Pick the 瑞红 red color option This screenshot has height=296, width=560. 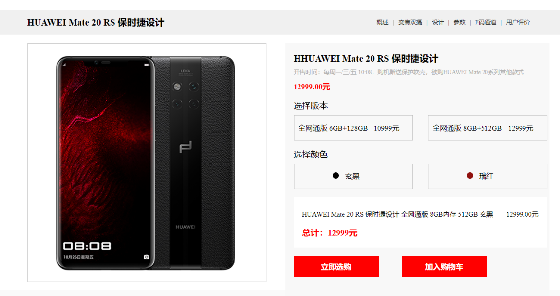click(x=487, y=176)
